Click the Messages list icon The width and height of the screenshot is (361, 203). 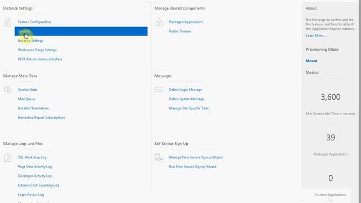coord(159,90)
